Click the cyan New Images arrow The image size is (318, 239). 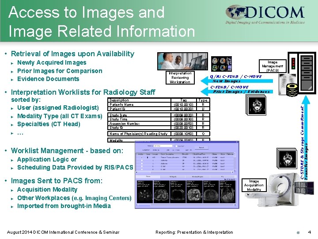[x=237, y=81]
